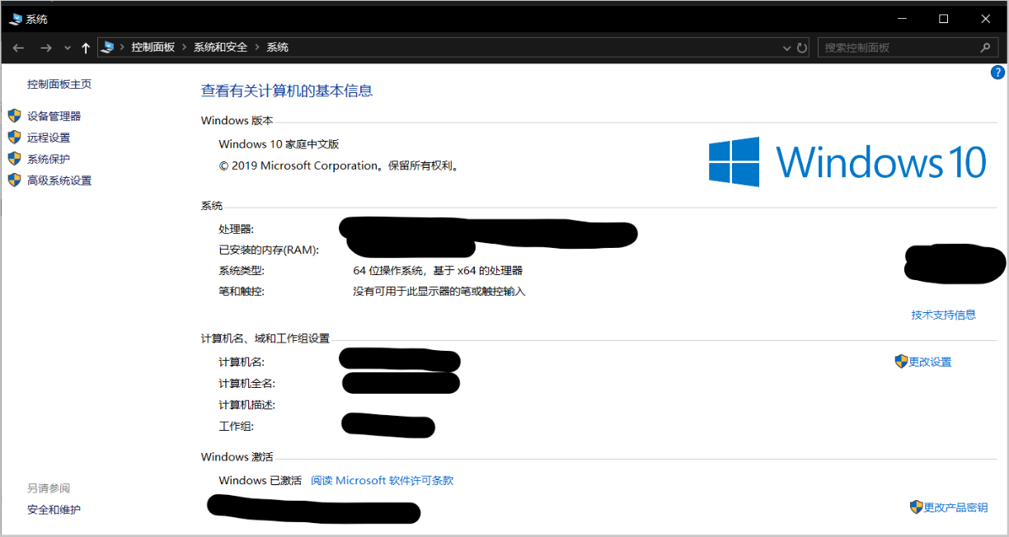This screenshot has height=537, width=1009.
Task: Click the magnifier search icon
Action: coord(986,48)
